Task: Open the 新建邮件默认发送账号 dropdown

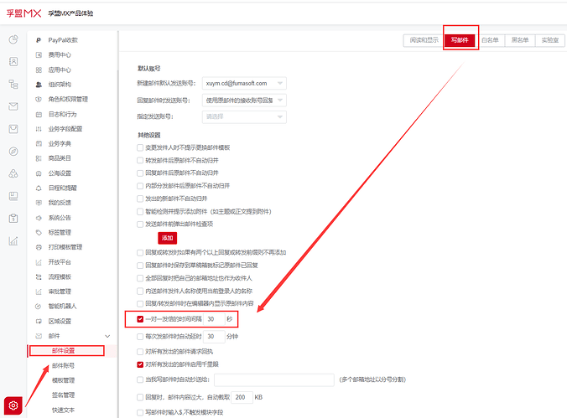Action: pyautogui.click(x=245, y=84)
